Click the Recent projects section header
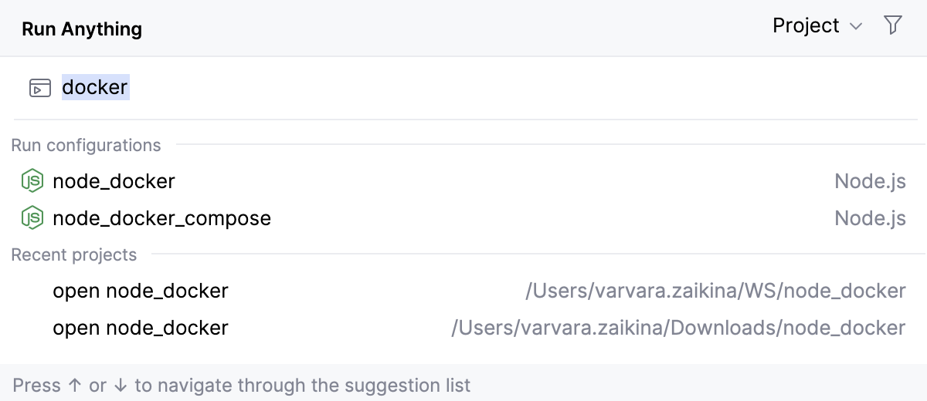Screen dimensions: 927x401 [74, 254]
